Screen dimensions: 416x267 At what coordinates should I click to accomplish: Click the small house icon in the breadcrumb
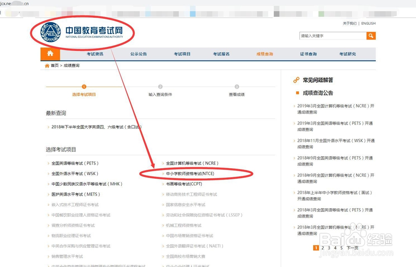(x=47, y=65)
